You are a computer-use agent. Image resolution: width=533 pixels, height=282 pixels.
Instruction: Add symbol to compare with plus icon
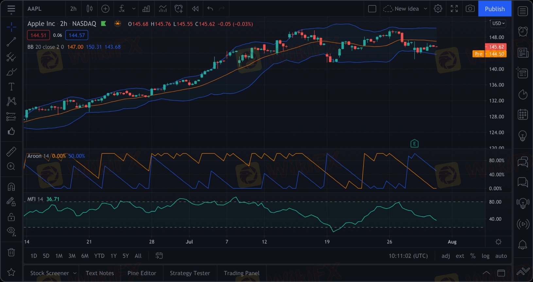pyautogui.click(x=105, y=9)
